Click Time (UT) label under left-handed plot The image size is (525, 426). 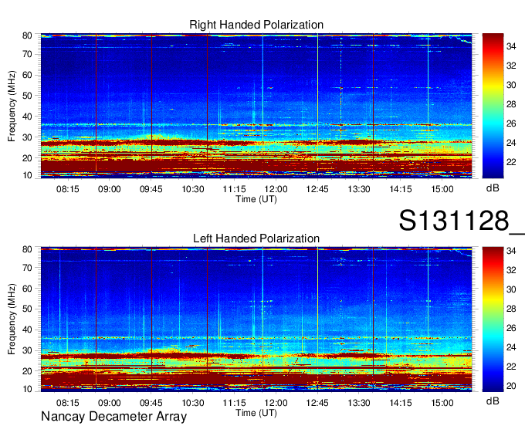tap(256, 413)
